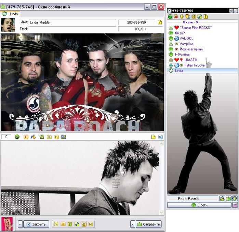This screenshot has width=239, height=232.
Task: Click the Отправить send button
Action: click(149, 224)
